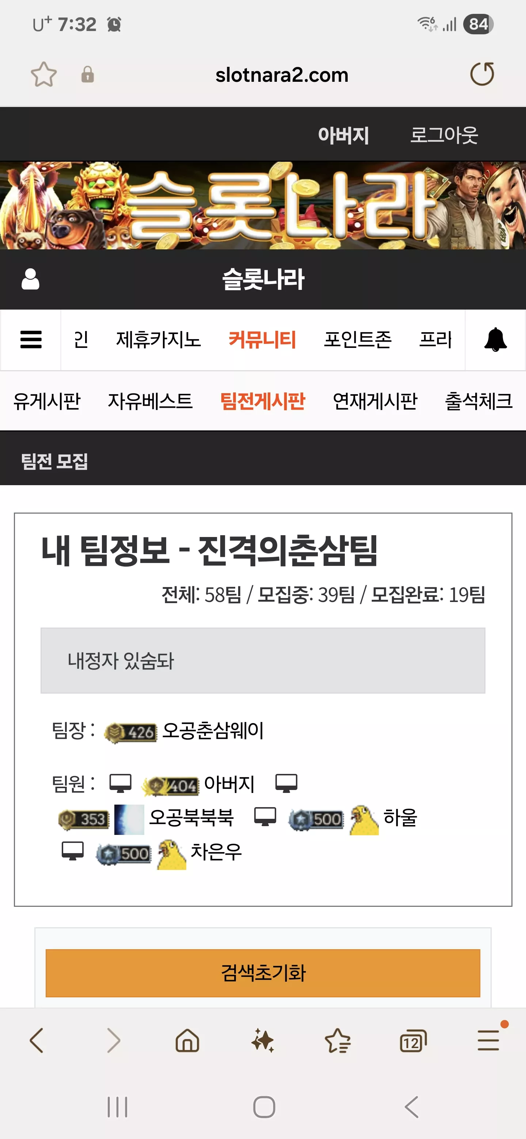Open team leader 오공춘삼웨이 profile
Image resolution: width=526 pixels, height=1139 pixels.
tap(213, 730)
